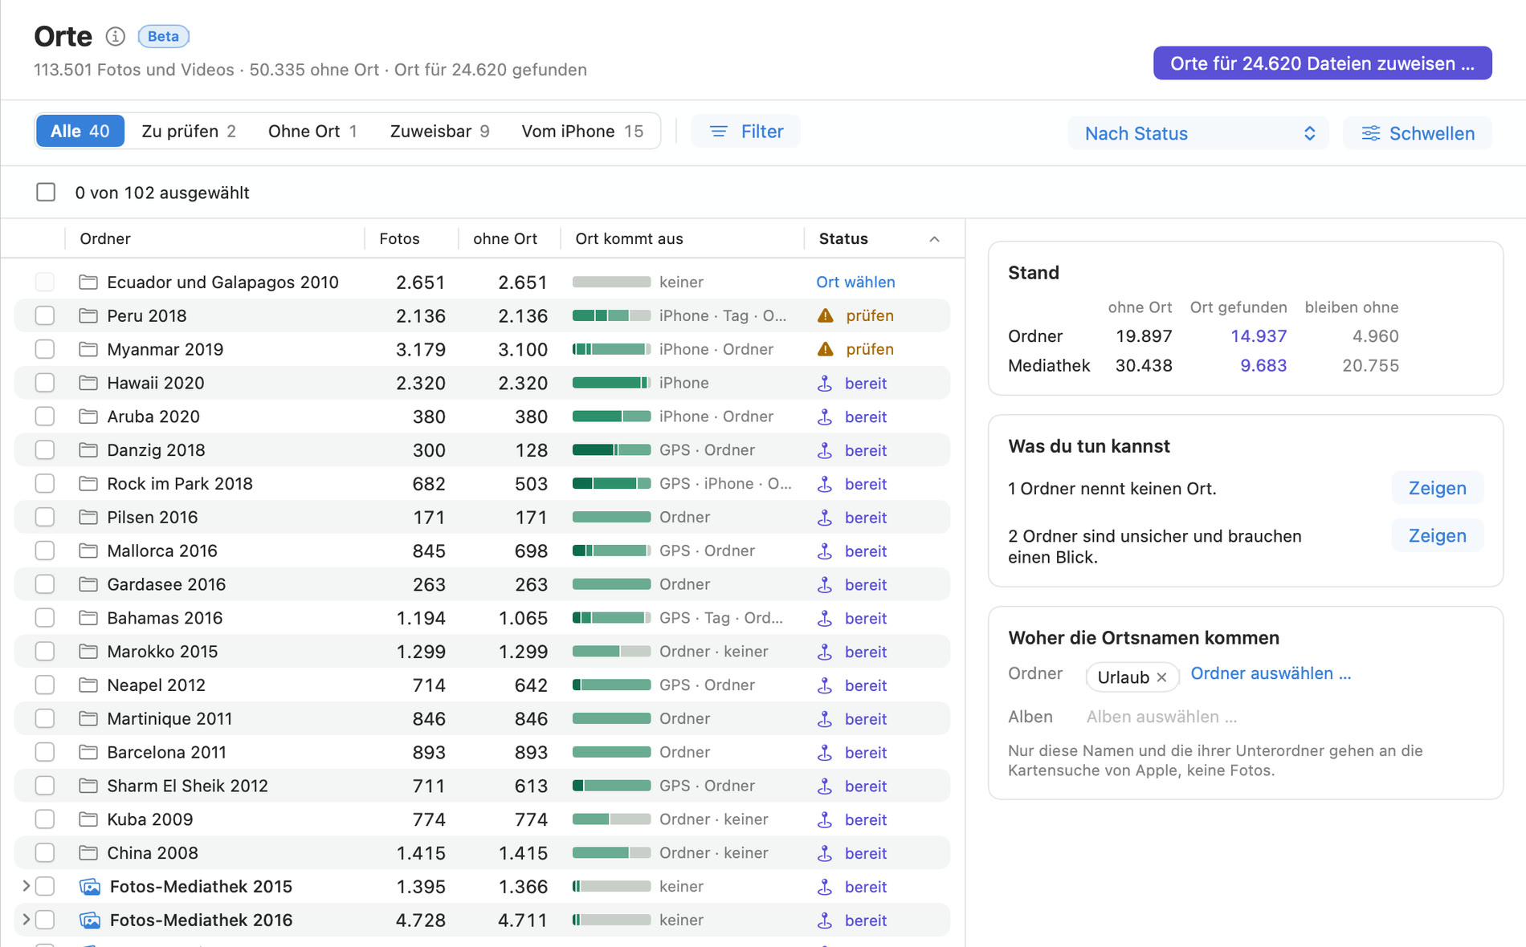Switch to the Alle tab

pos(80,131)
